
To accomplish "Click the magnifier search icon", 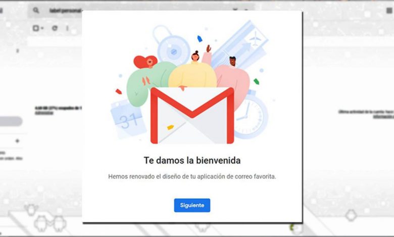I will [x=36, y=10].
